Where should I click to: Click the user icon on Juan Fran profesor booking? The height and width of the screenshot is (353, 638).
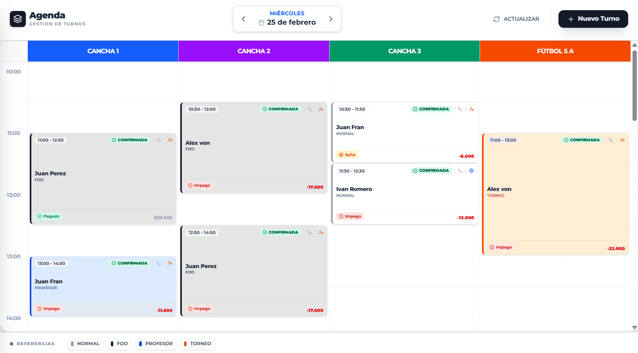tap(170, 263)
